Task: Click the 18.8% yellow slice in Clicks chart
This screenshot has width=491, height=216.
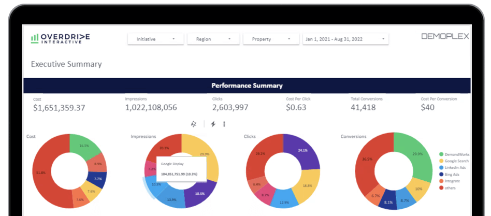Action: [307, 185]
